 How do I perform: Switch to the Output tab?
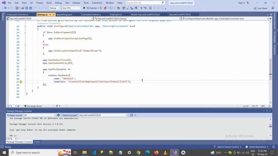pos(37,142)
